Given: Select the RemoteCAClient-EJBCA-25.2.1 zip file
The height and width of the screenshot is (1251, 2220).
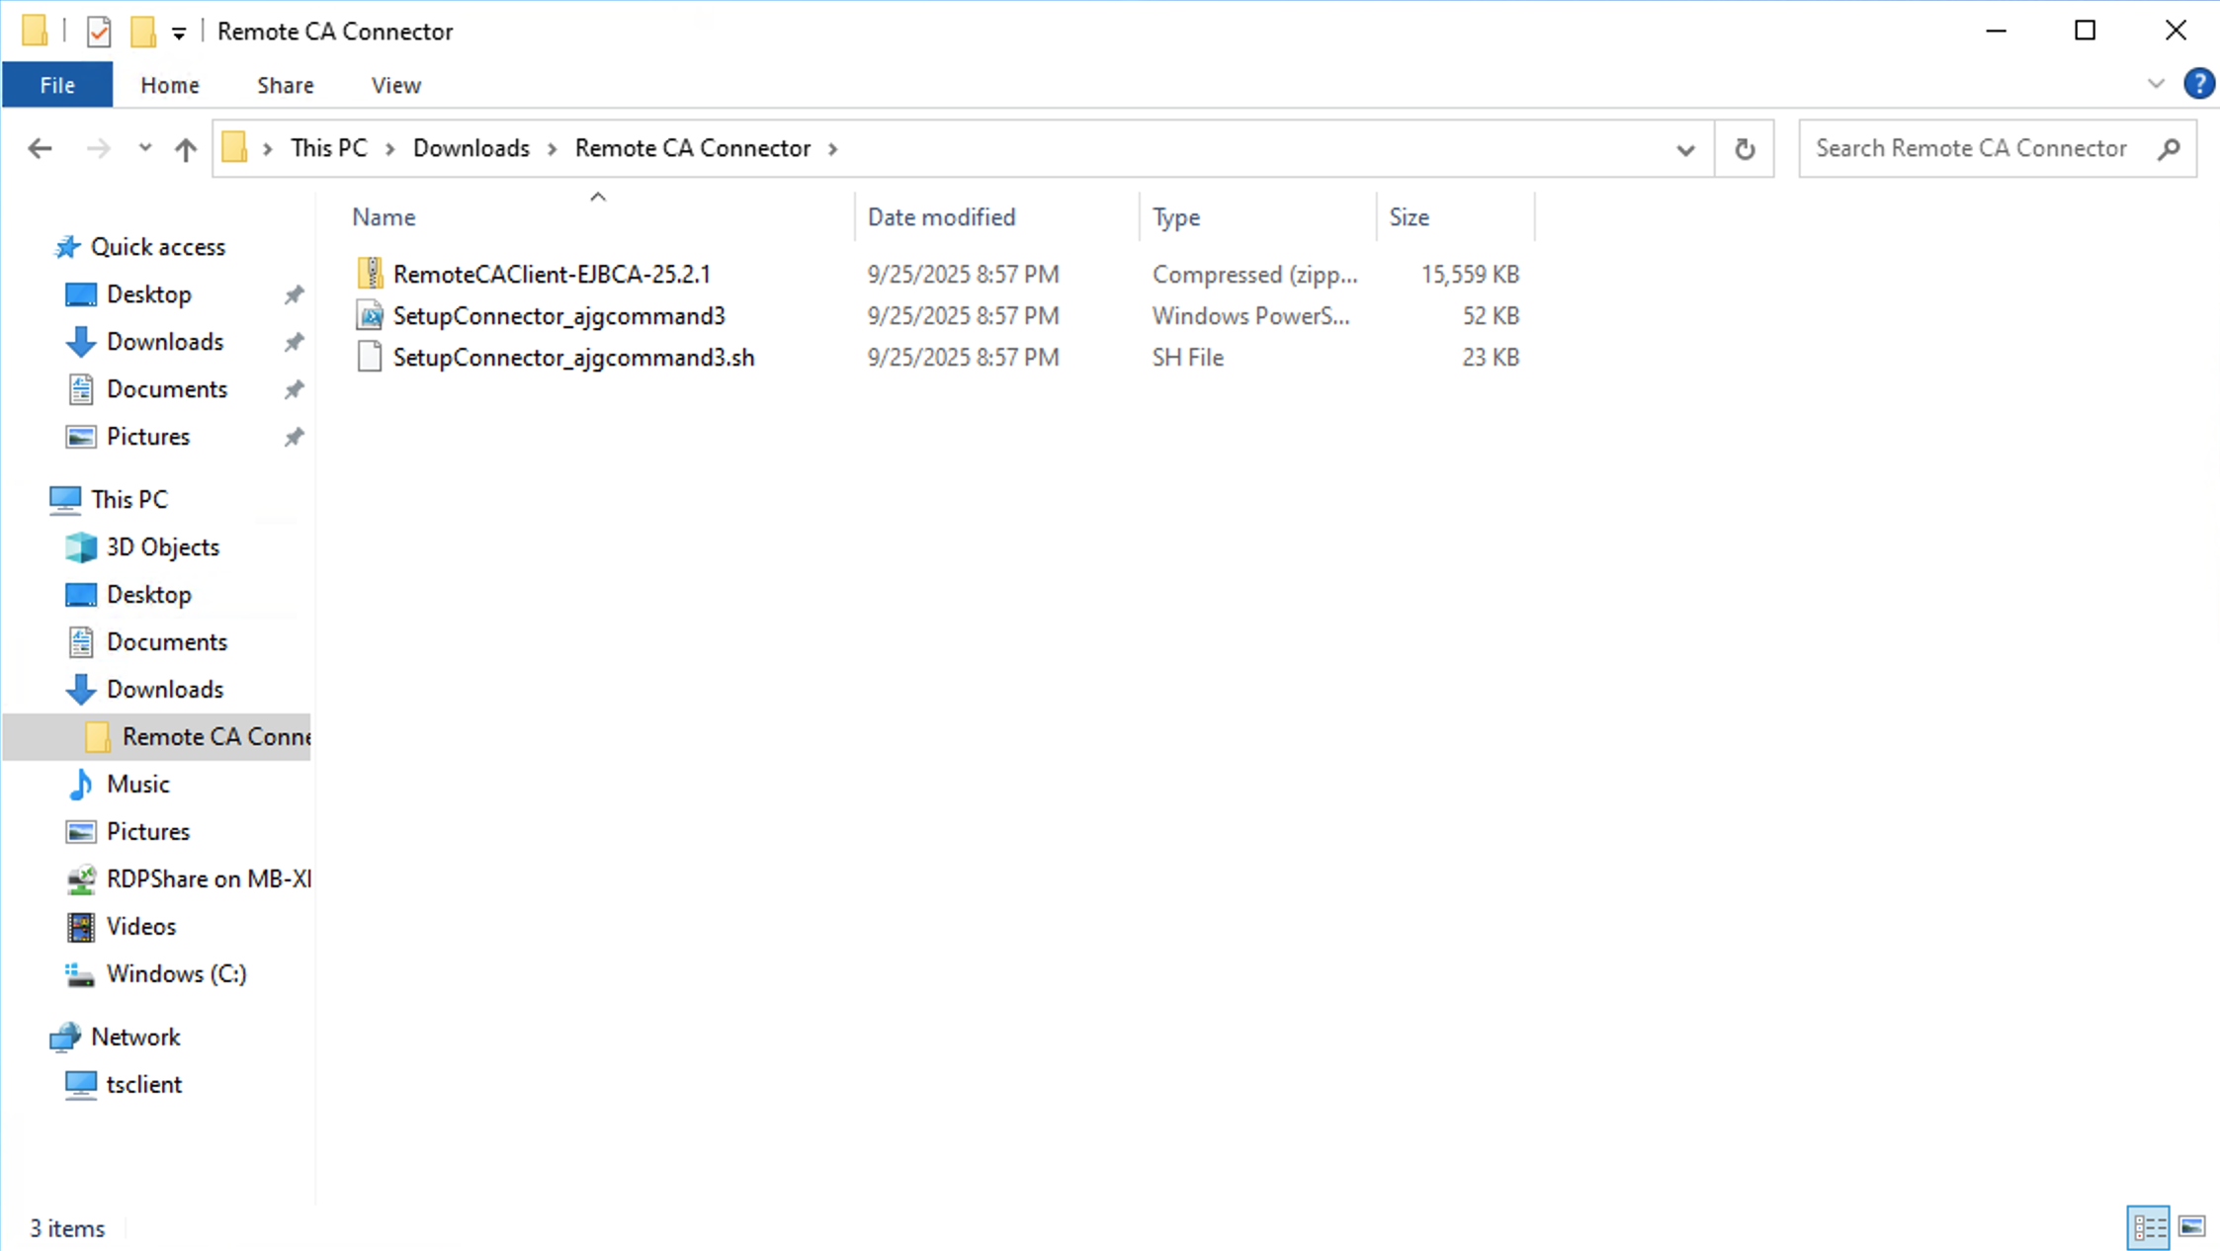Looking at the screenshot, I should point(551,274).
